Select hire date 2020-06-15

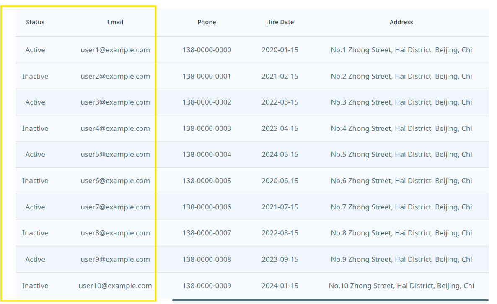(280, 181)
